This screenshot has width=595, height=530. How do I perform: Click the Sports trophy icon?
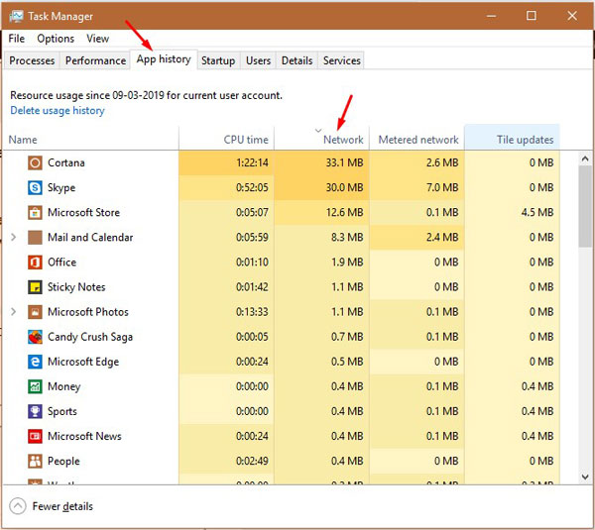coord(35,412)
